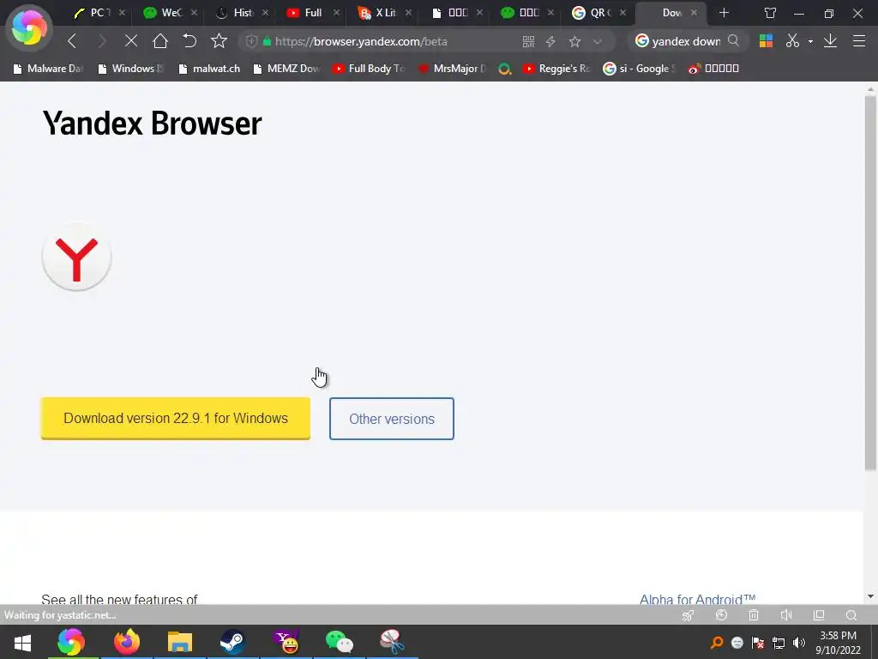Open the Reggie's Ro bookmark
The width and height of the screenshot is (878, 659).
(556, 69)
